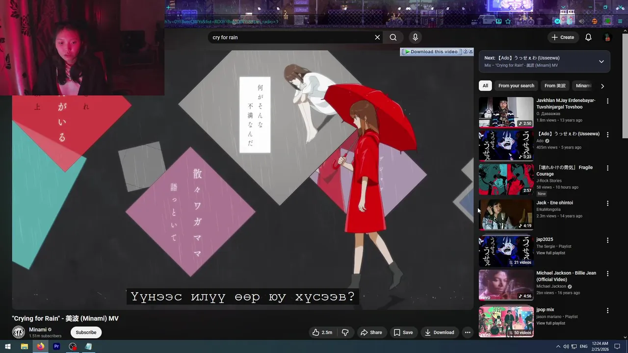Save video to a playlist
The width and height of the screenshot is (628, 353).
pos(403,332)
